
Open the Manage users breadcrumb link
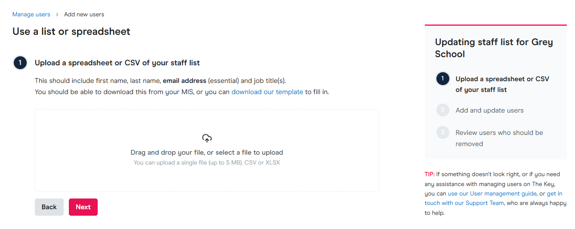31,15
